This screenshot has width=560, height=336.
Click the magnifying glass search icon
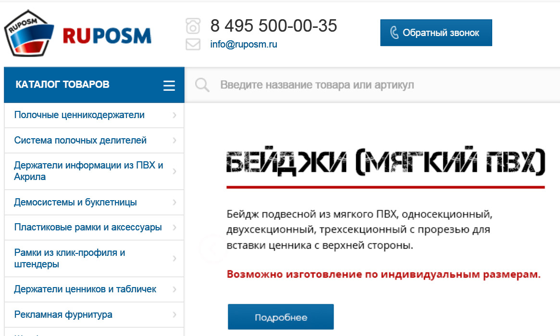tap(202, 85)
